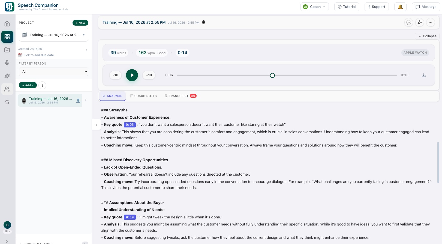Switch to the Analysis tab
The width and height of the screenshot is (442, 244).
pyautogui.click(x=112, y=96)
